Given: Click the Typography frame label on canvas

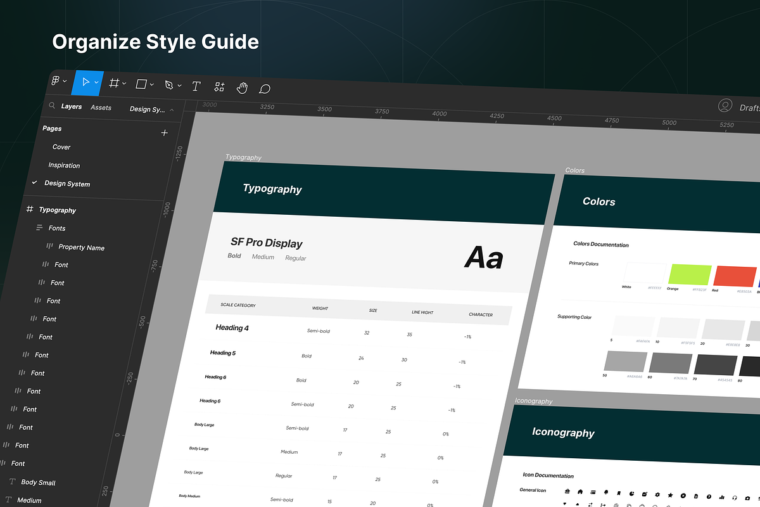Looking at the screenshot, I should pyautogui.click(x=243, y=157).
